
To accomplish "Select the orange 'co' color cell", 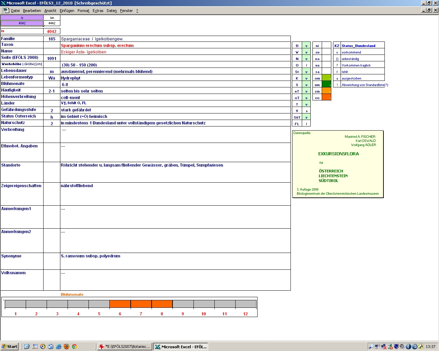I will pyautogui.click(x=327, y=98).
